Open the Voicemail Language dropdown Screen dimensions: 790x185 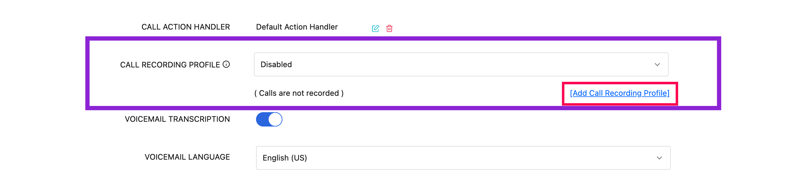[x=463, y=158]
